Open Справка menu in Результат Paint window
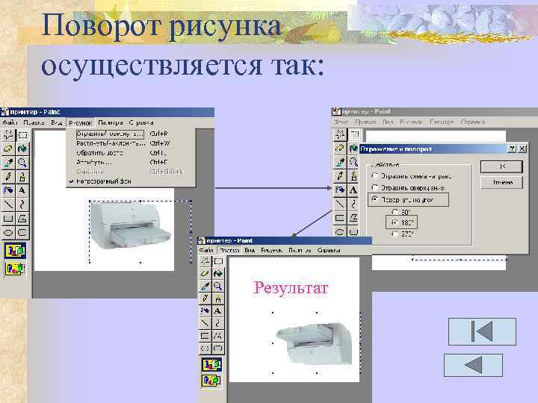 [329, 250]
